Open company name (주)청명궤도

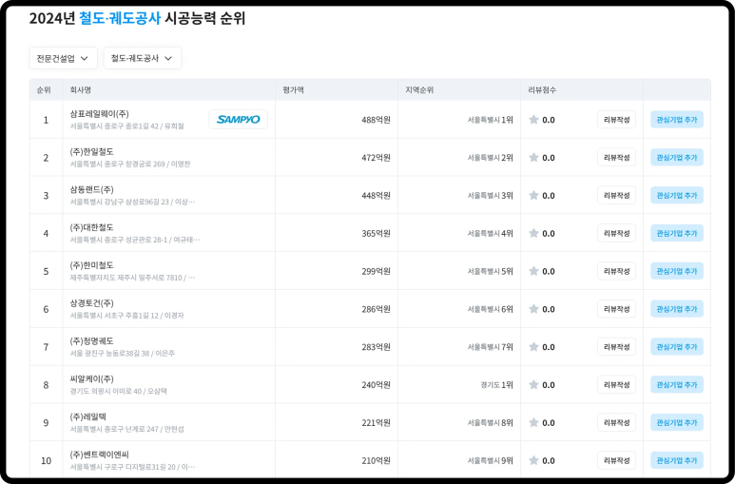(91, 341)
